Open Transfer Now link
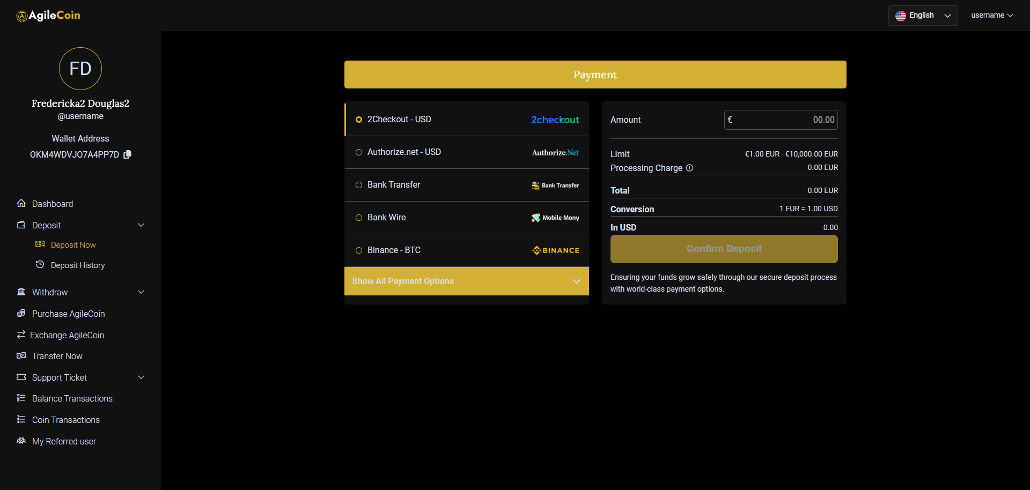Viewport: 1030px width, 490px height. (x=57, y=356)
